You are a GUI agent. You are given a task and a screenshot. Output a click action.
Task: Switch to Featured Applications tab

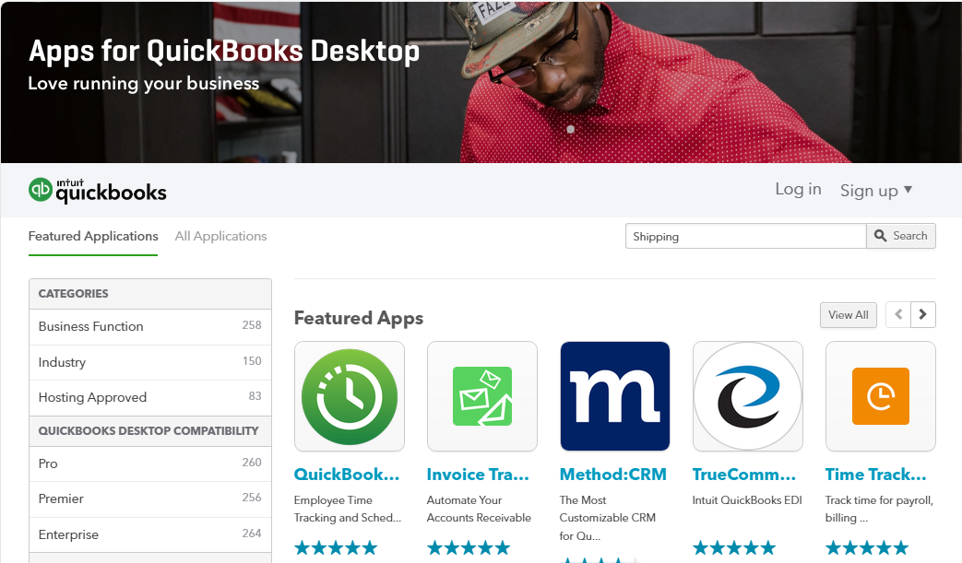93,237
